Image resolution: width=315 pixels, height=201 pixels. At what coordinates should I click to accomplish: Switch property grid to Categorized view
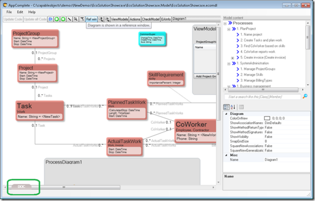pyautogui.click(x=226, y=107)
